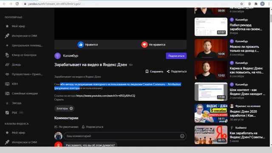Click the КВН sidebar icon

coord(7,84)
